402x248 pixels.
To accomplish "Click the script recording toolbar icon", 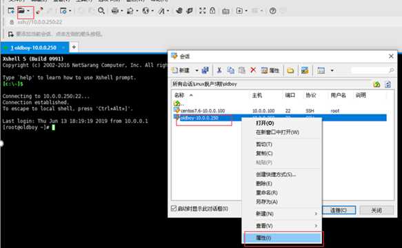I will point(239,11).
